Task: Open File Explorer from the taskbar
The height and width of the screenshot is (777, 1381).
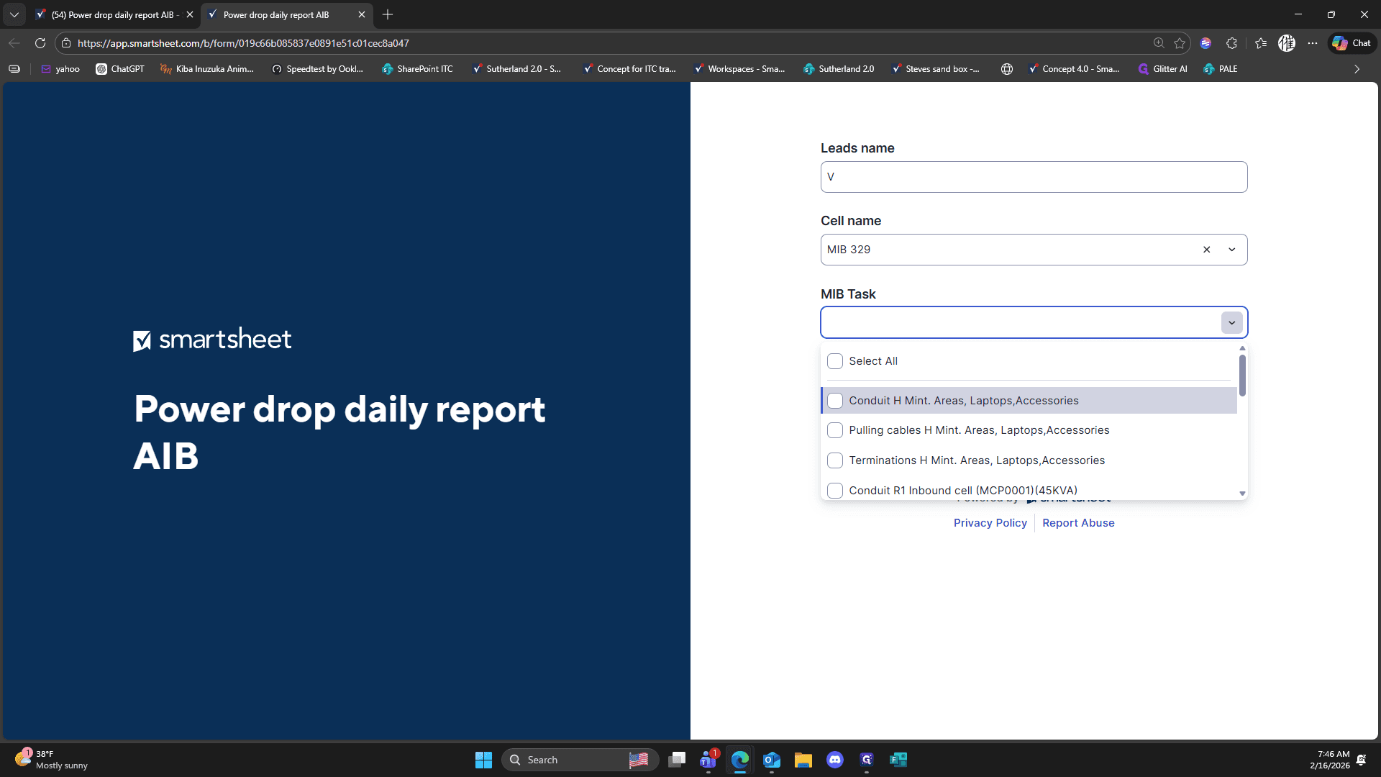Action: (803, 760)
